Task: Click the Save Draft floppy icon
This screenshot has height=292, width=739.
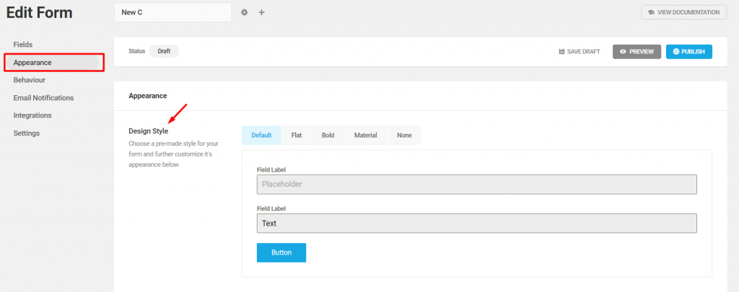Action: [x=561, y=52]
